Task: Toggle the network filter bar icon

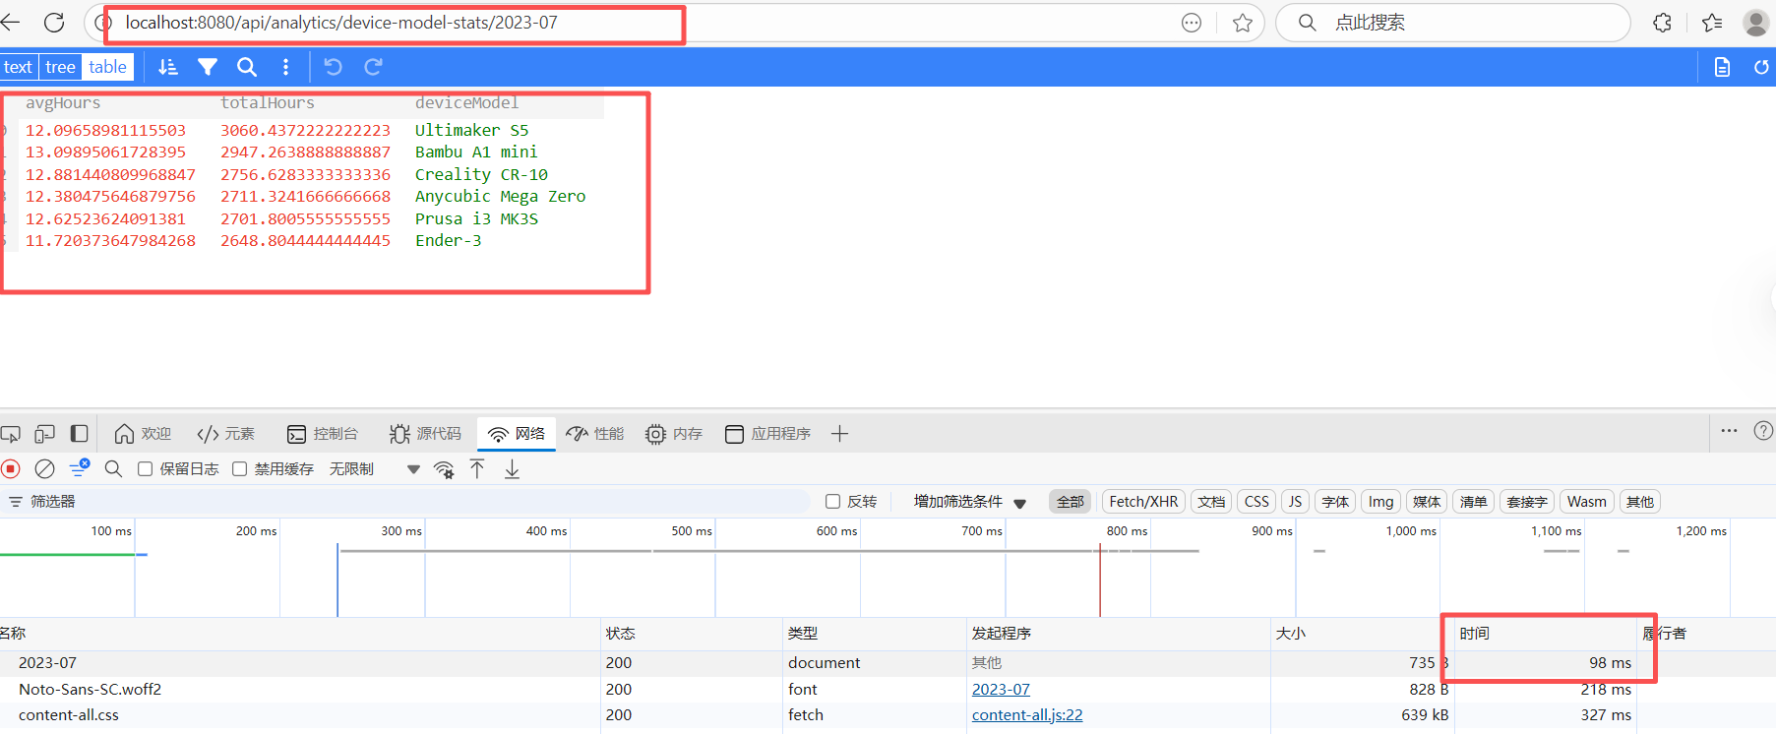Action: (79, 469)
